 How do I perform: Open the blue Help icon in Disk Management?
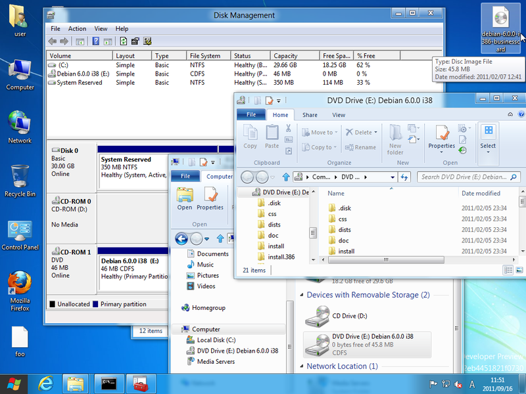click(96, 41)
